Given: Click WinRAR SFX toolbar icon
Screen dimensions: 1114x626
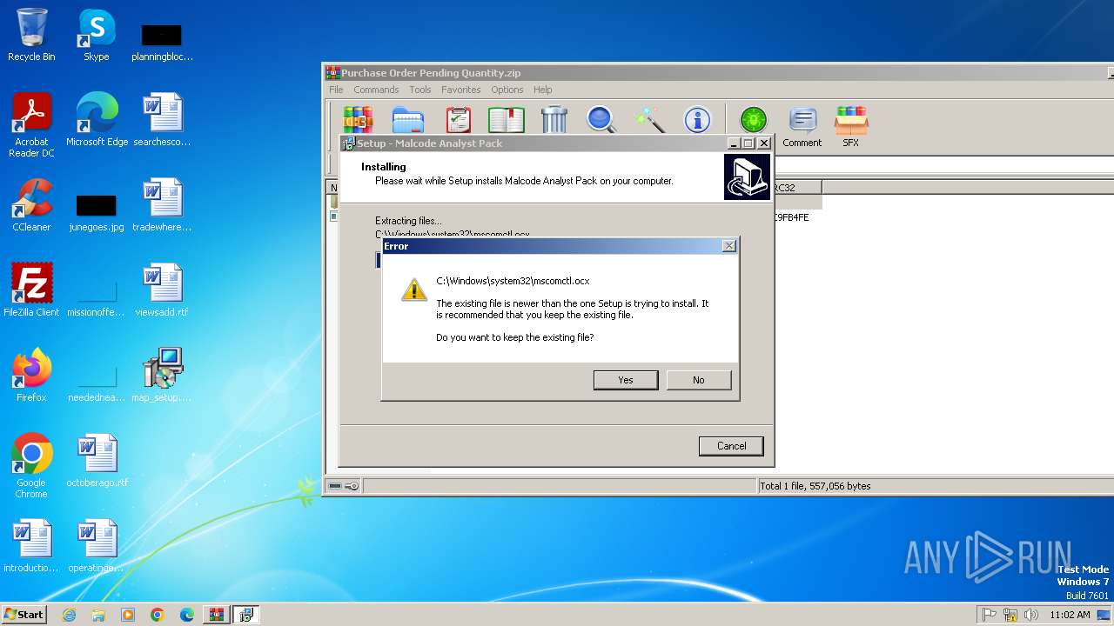Looking at the screenshot, I should pos(850,126).
